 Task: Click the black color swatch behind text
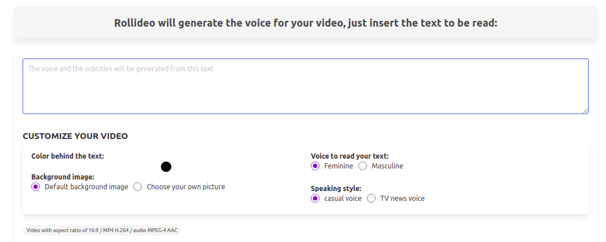(166, 167)
